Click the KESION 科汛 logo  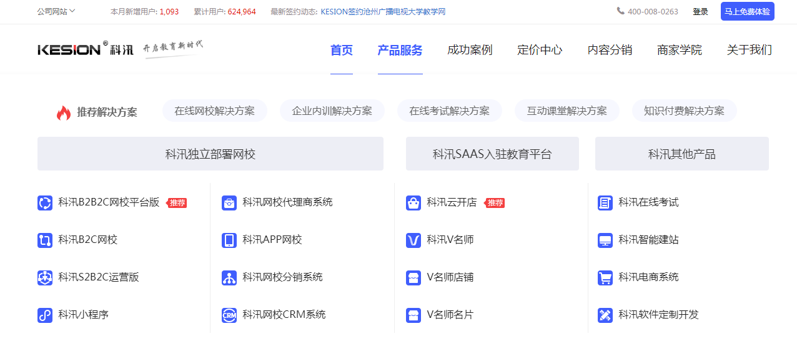point(86,49)
